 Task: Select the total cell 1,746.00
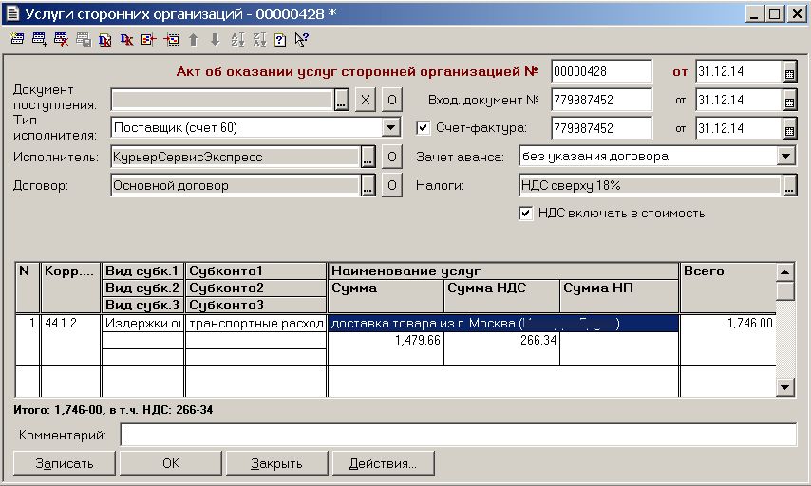click(727, 340)
